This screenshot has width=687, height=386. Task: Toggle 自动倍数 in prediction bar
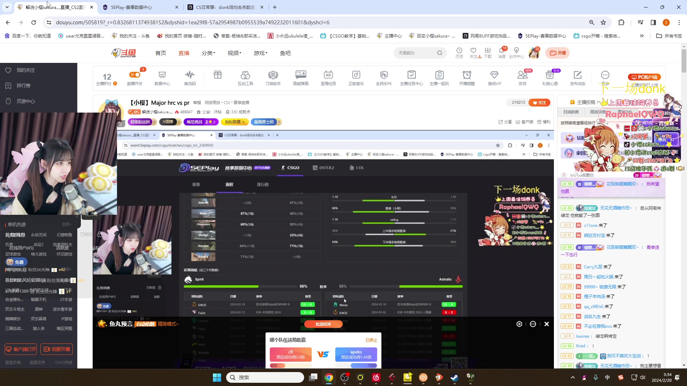pos(146,324)
